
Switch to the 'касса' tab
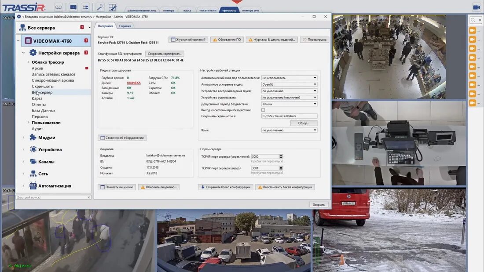(187, 11)
